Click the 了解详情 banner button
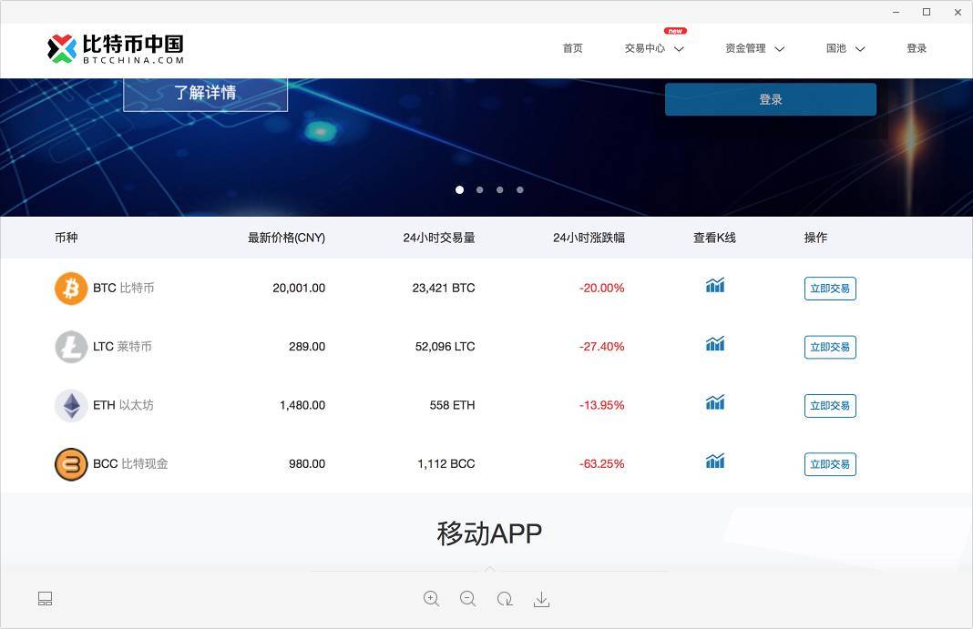The height and width of the screenshot is (629, 973). tap(205, 92)
